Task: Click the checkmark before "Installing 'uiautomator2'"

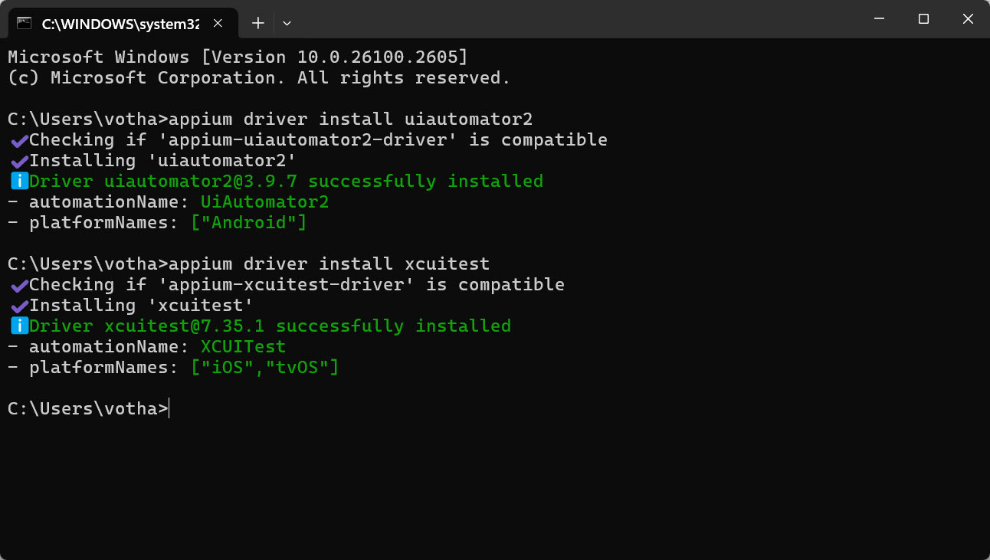Action: (x=19, y=161)
